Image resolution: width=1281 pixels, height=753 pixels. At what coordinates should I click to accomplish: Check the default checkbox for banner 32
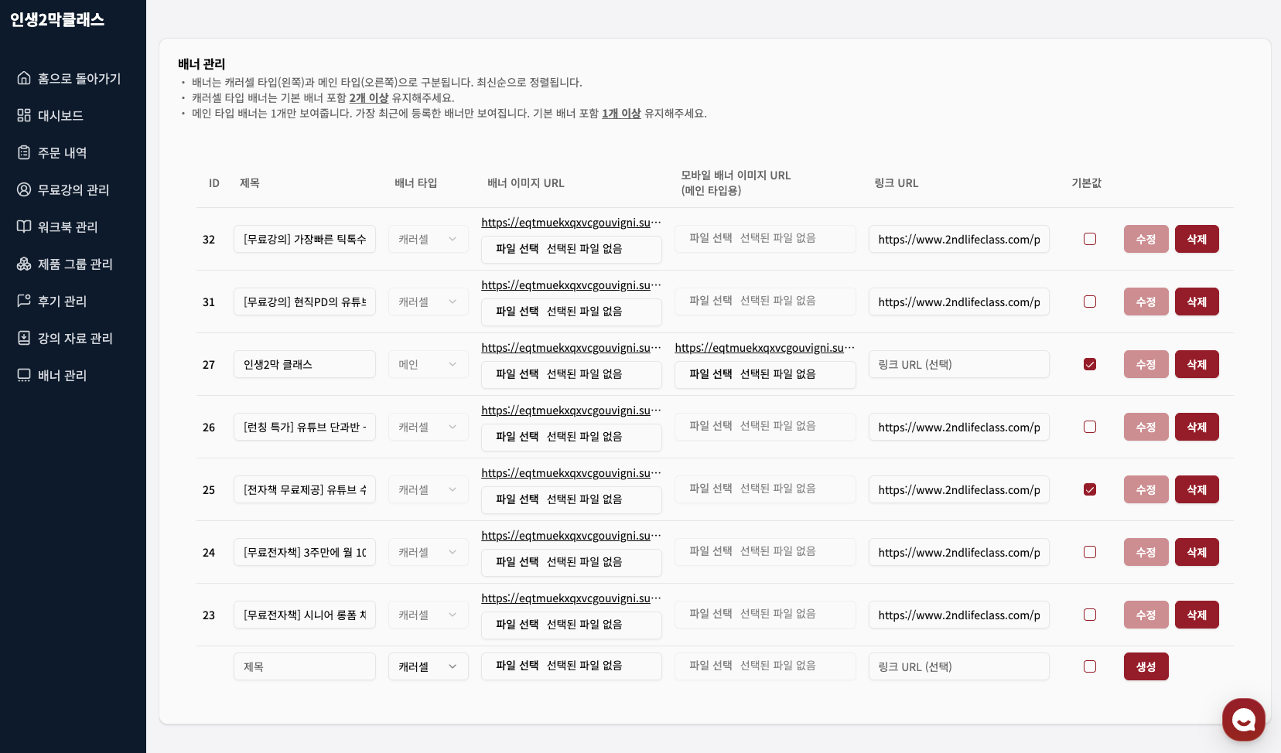[x=1090, y=239]
